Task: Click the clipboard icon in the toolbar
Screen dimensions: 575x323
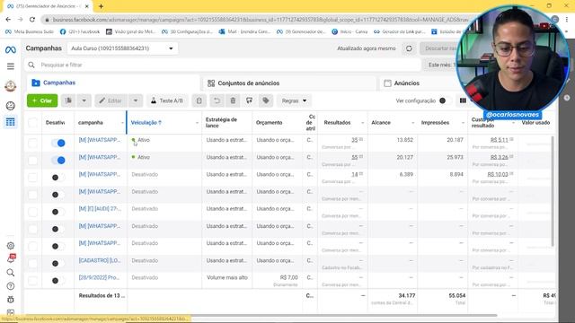Action: click(x=199, y=100)
